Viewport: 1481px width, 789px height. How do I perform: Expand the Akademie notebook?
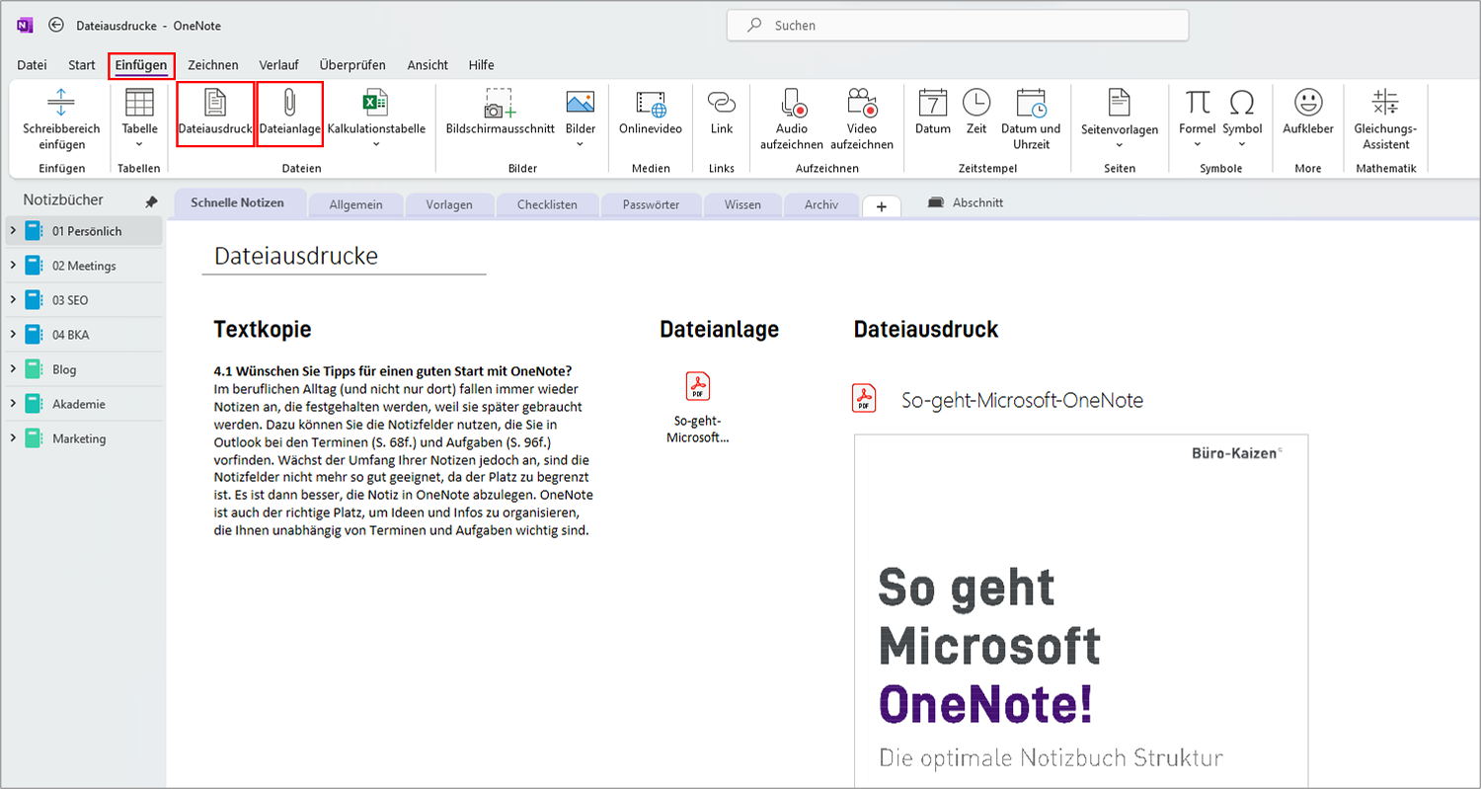point(13,404)
